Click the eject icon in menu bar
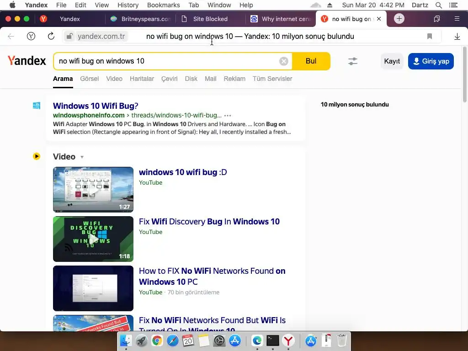 coord(330,5)
